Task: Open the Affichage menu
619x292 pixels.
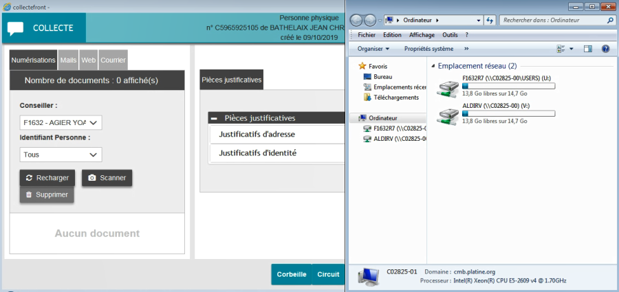Action: pos(422,34)
